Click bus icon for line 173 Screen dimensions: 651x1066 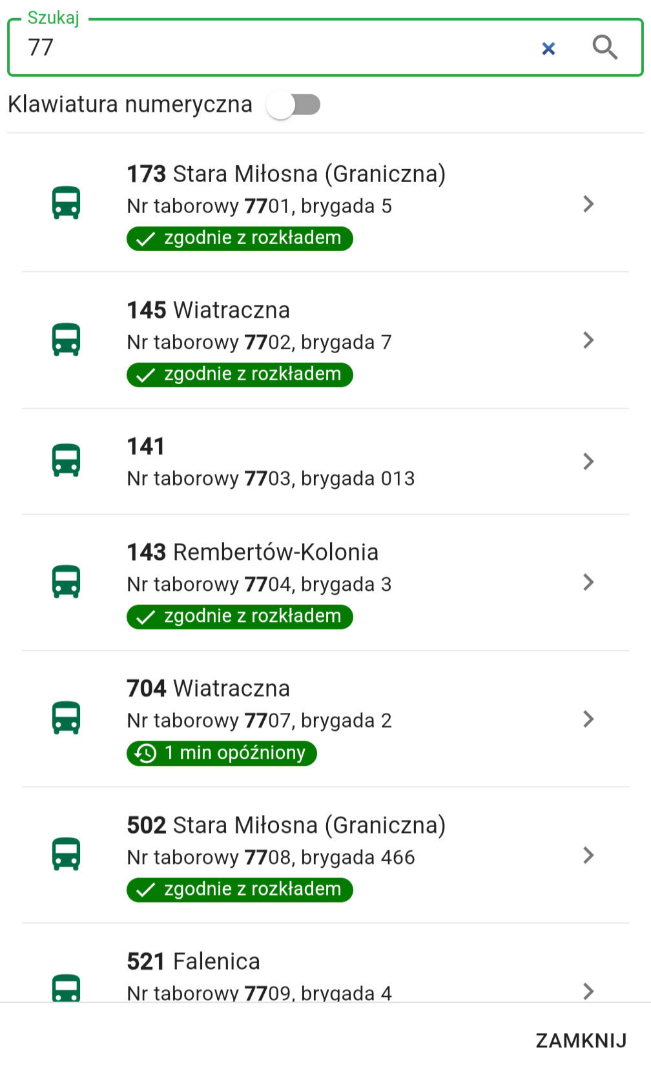coord(66,203)
